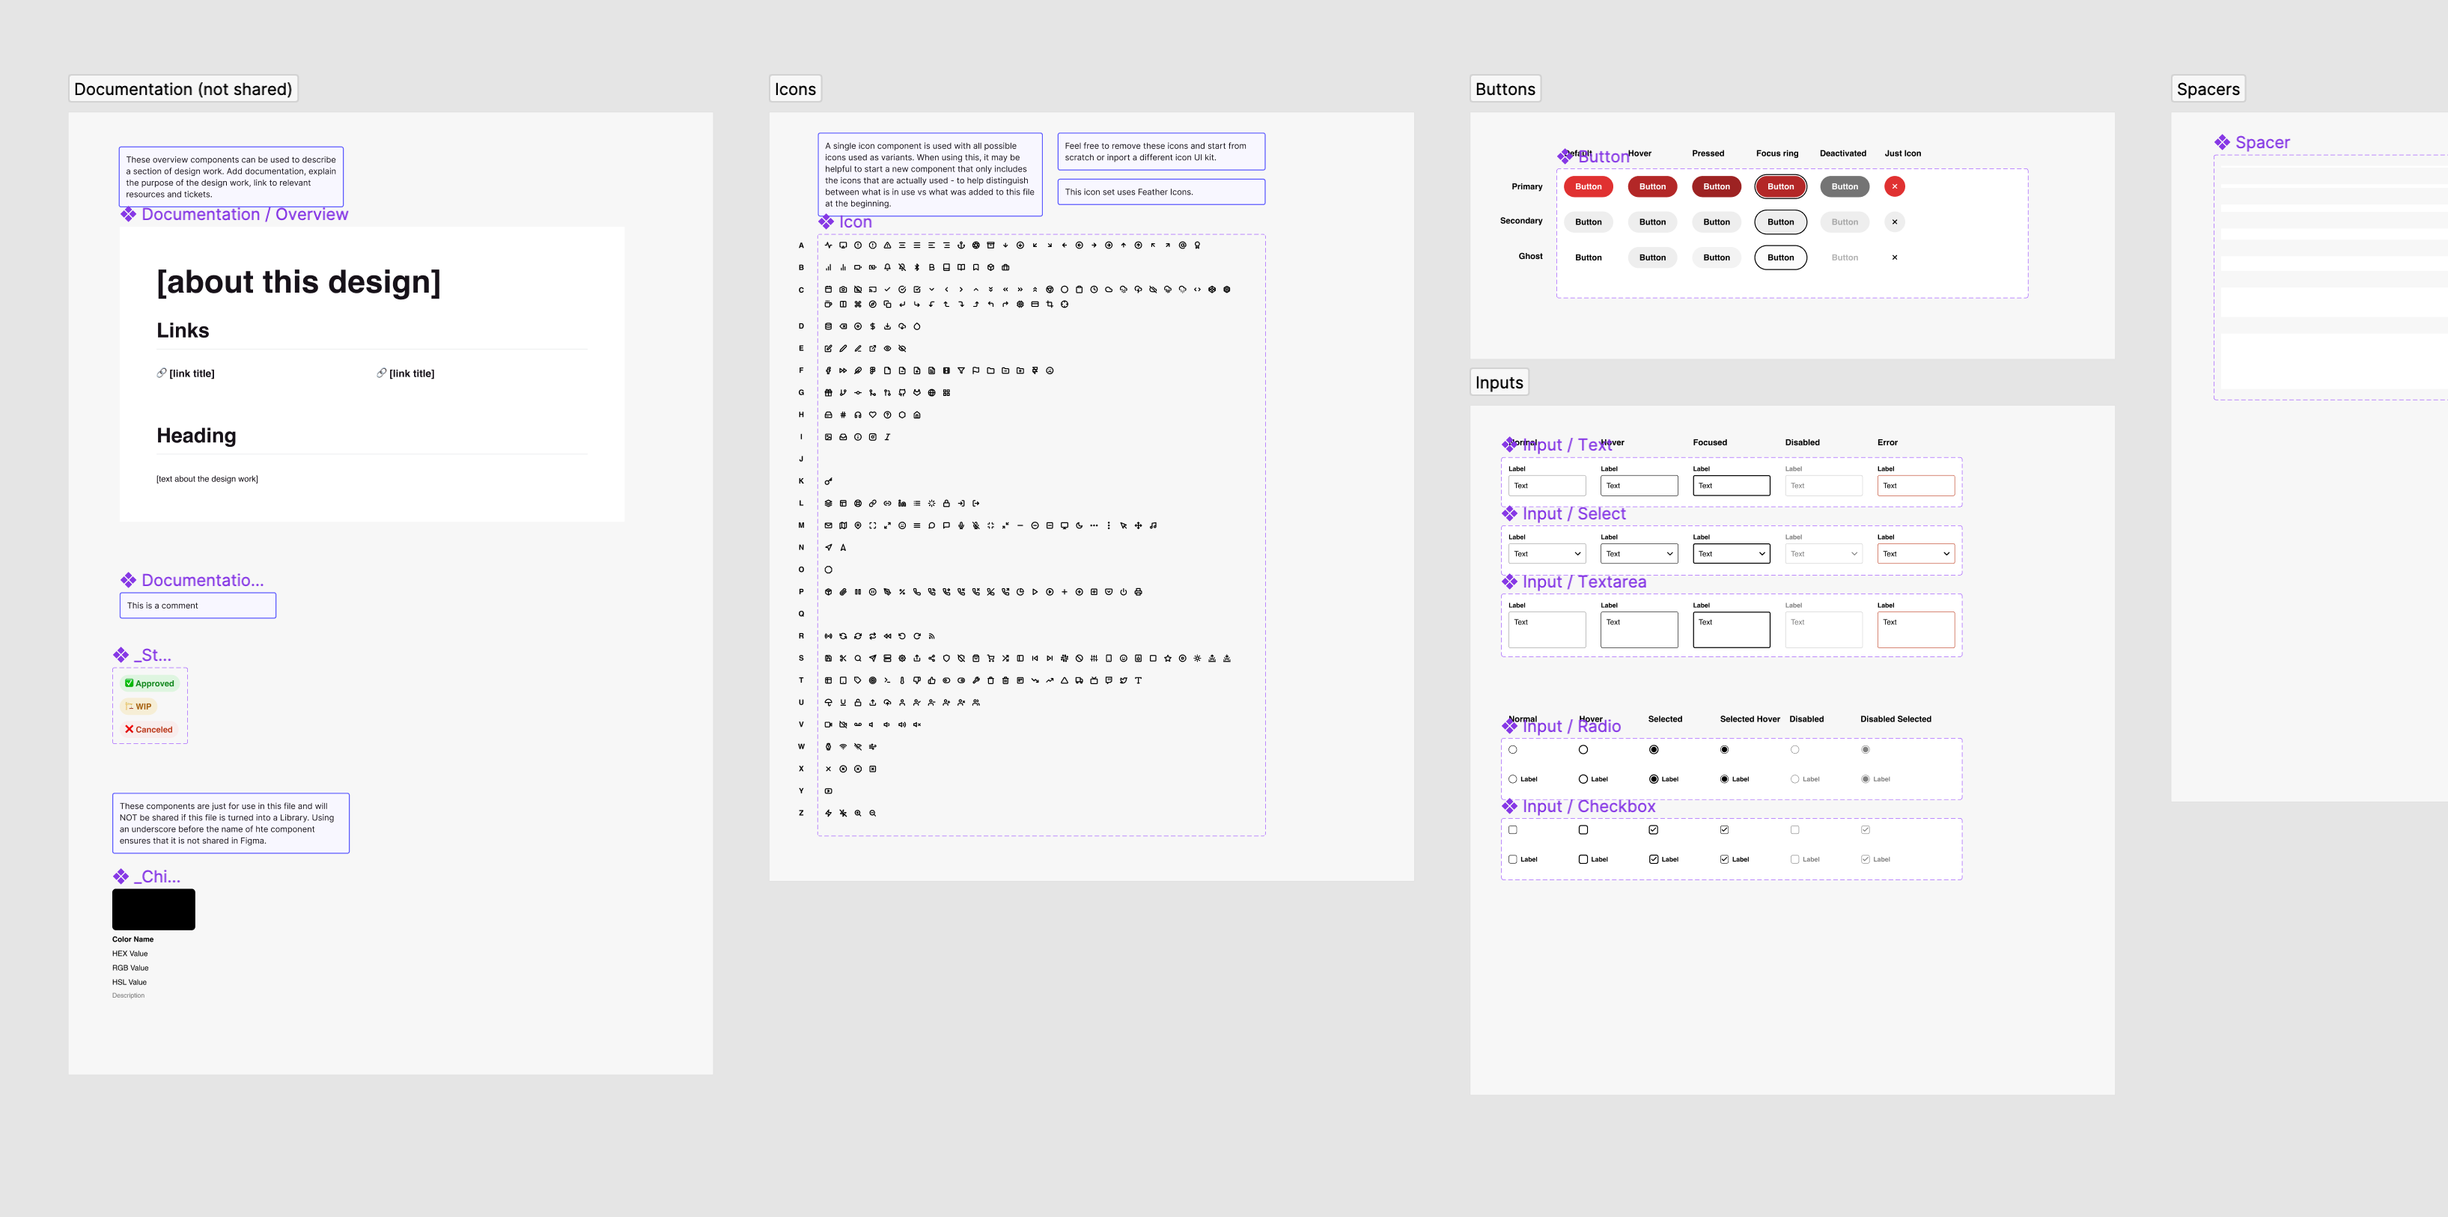This screenshot has width=2448, height=1217.
Task: Click the red Primary Just Icon X button
Action: (x=1895, y=187)
